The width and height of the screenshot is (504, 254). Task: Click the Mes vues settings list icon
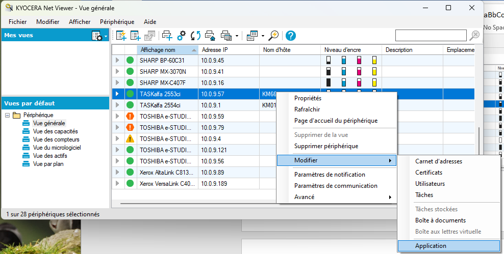pyautogui.click(x=96, y=36)
